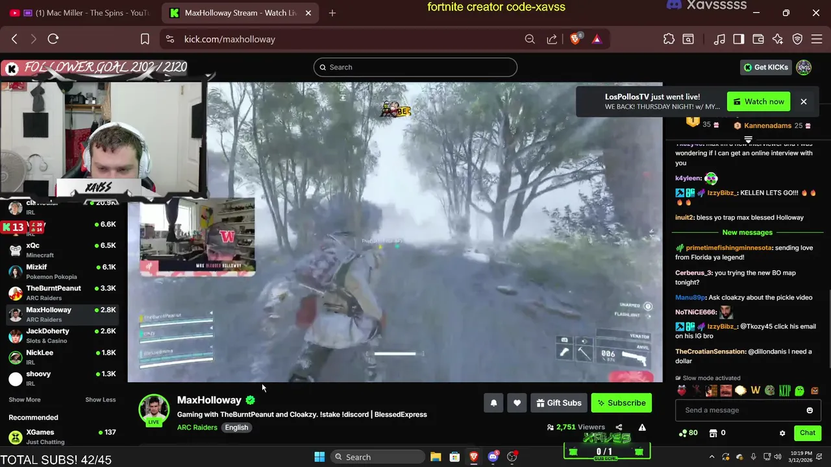
Task: Collapse the top gifters panel arrow
Action: 748,139
